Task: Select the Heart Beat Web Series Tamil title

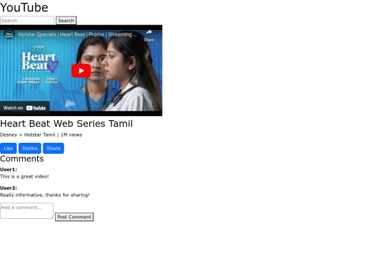Action: [66, 124]
